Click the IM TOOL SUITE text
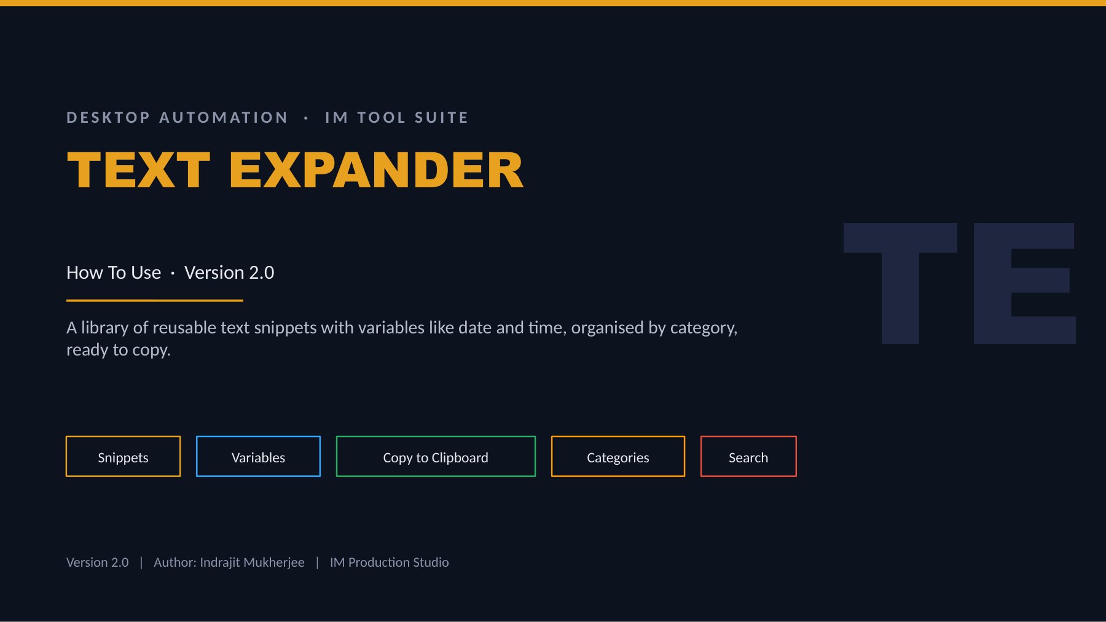 point(397,117)
